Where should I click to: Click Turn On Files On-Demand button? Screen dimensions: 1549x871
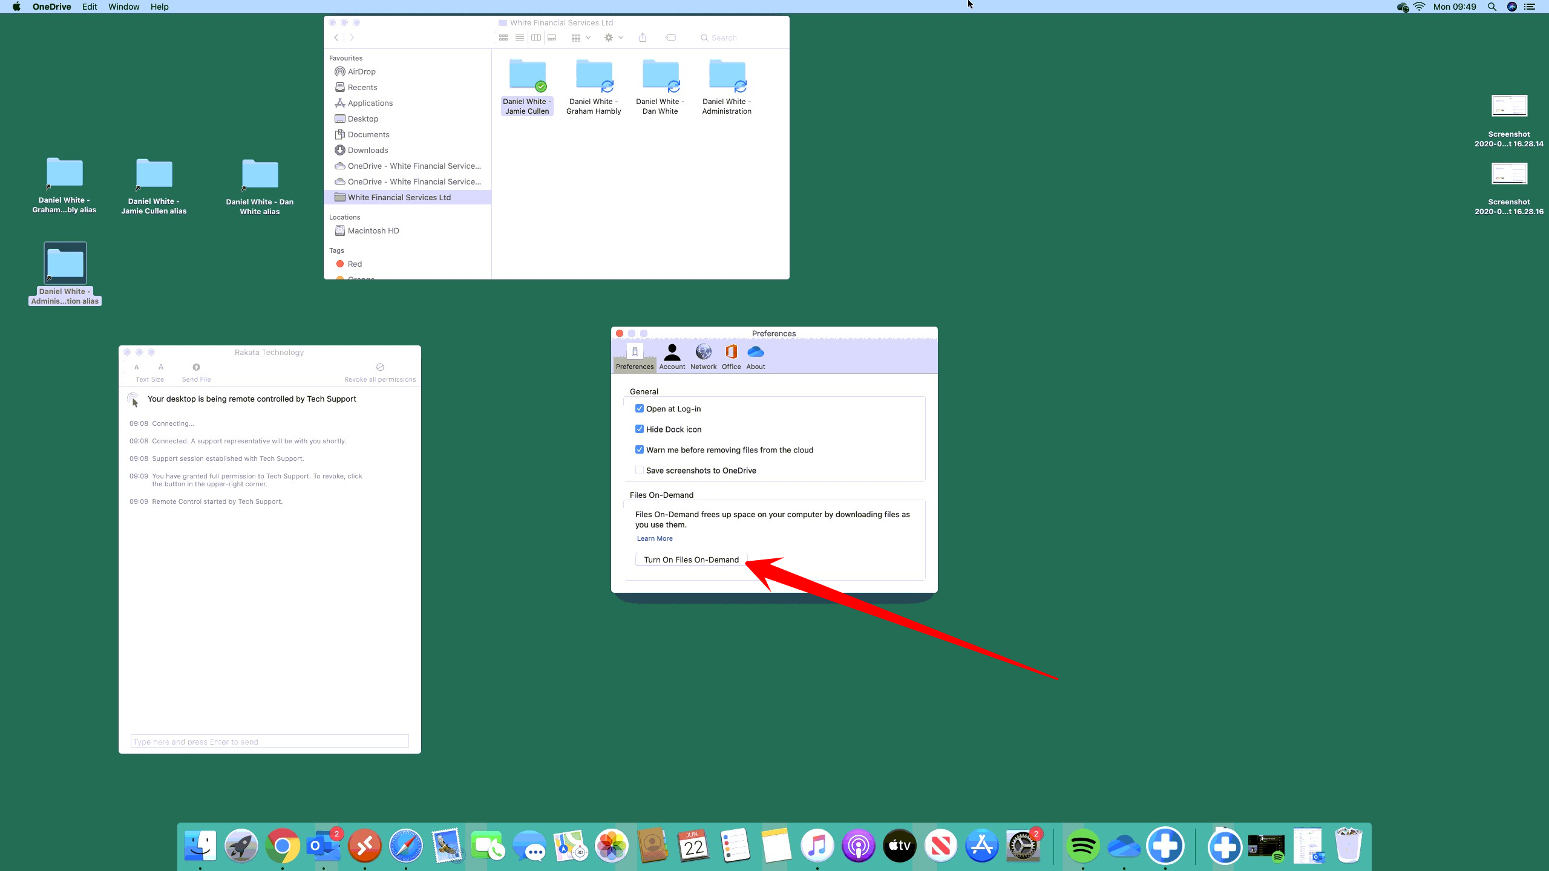click(x=691, y=559)
